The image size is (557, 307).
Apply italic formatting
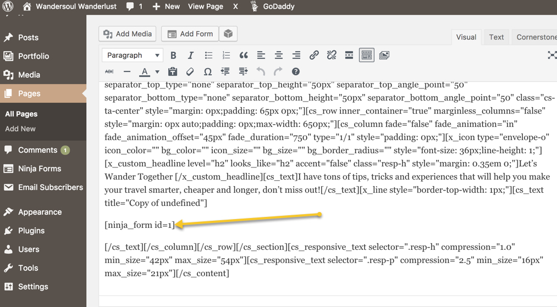191,55
